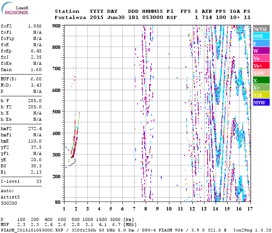Click the foF2 value 1.950
This screenshot has width=272, height=233.
pyautogui.click(x=35, y=26)
